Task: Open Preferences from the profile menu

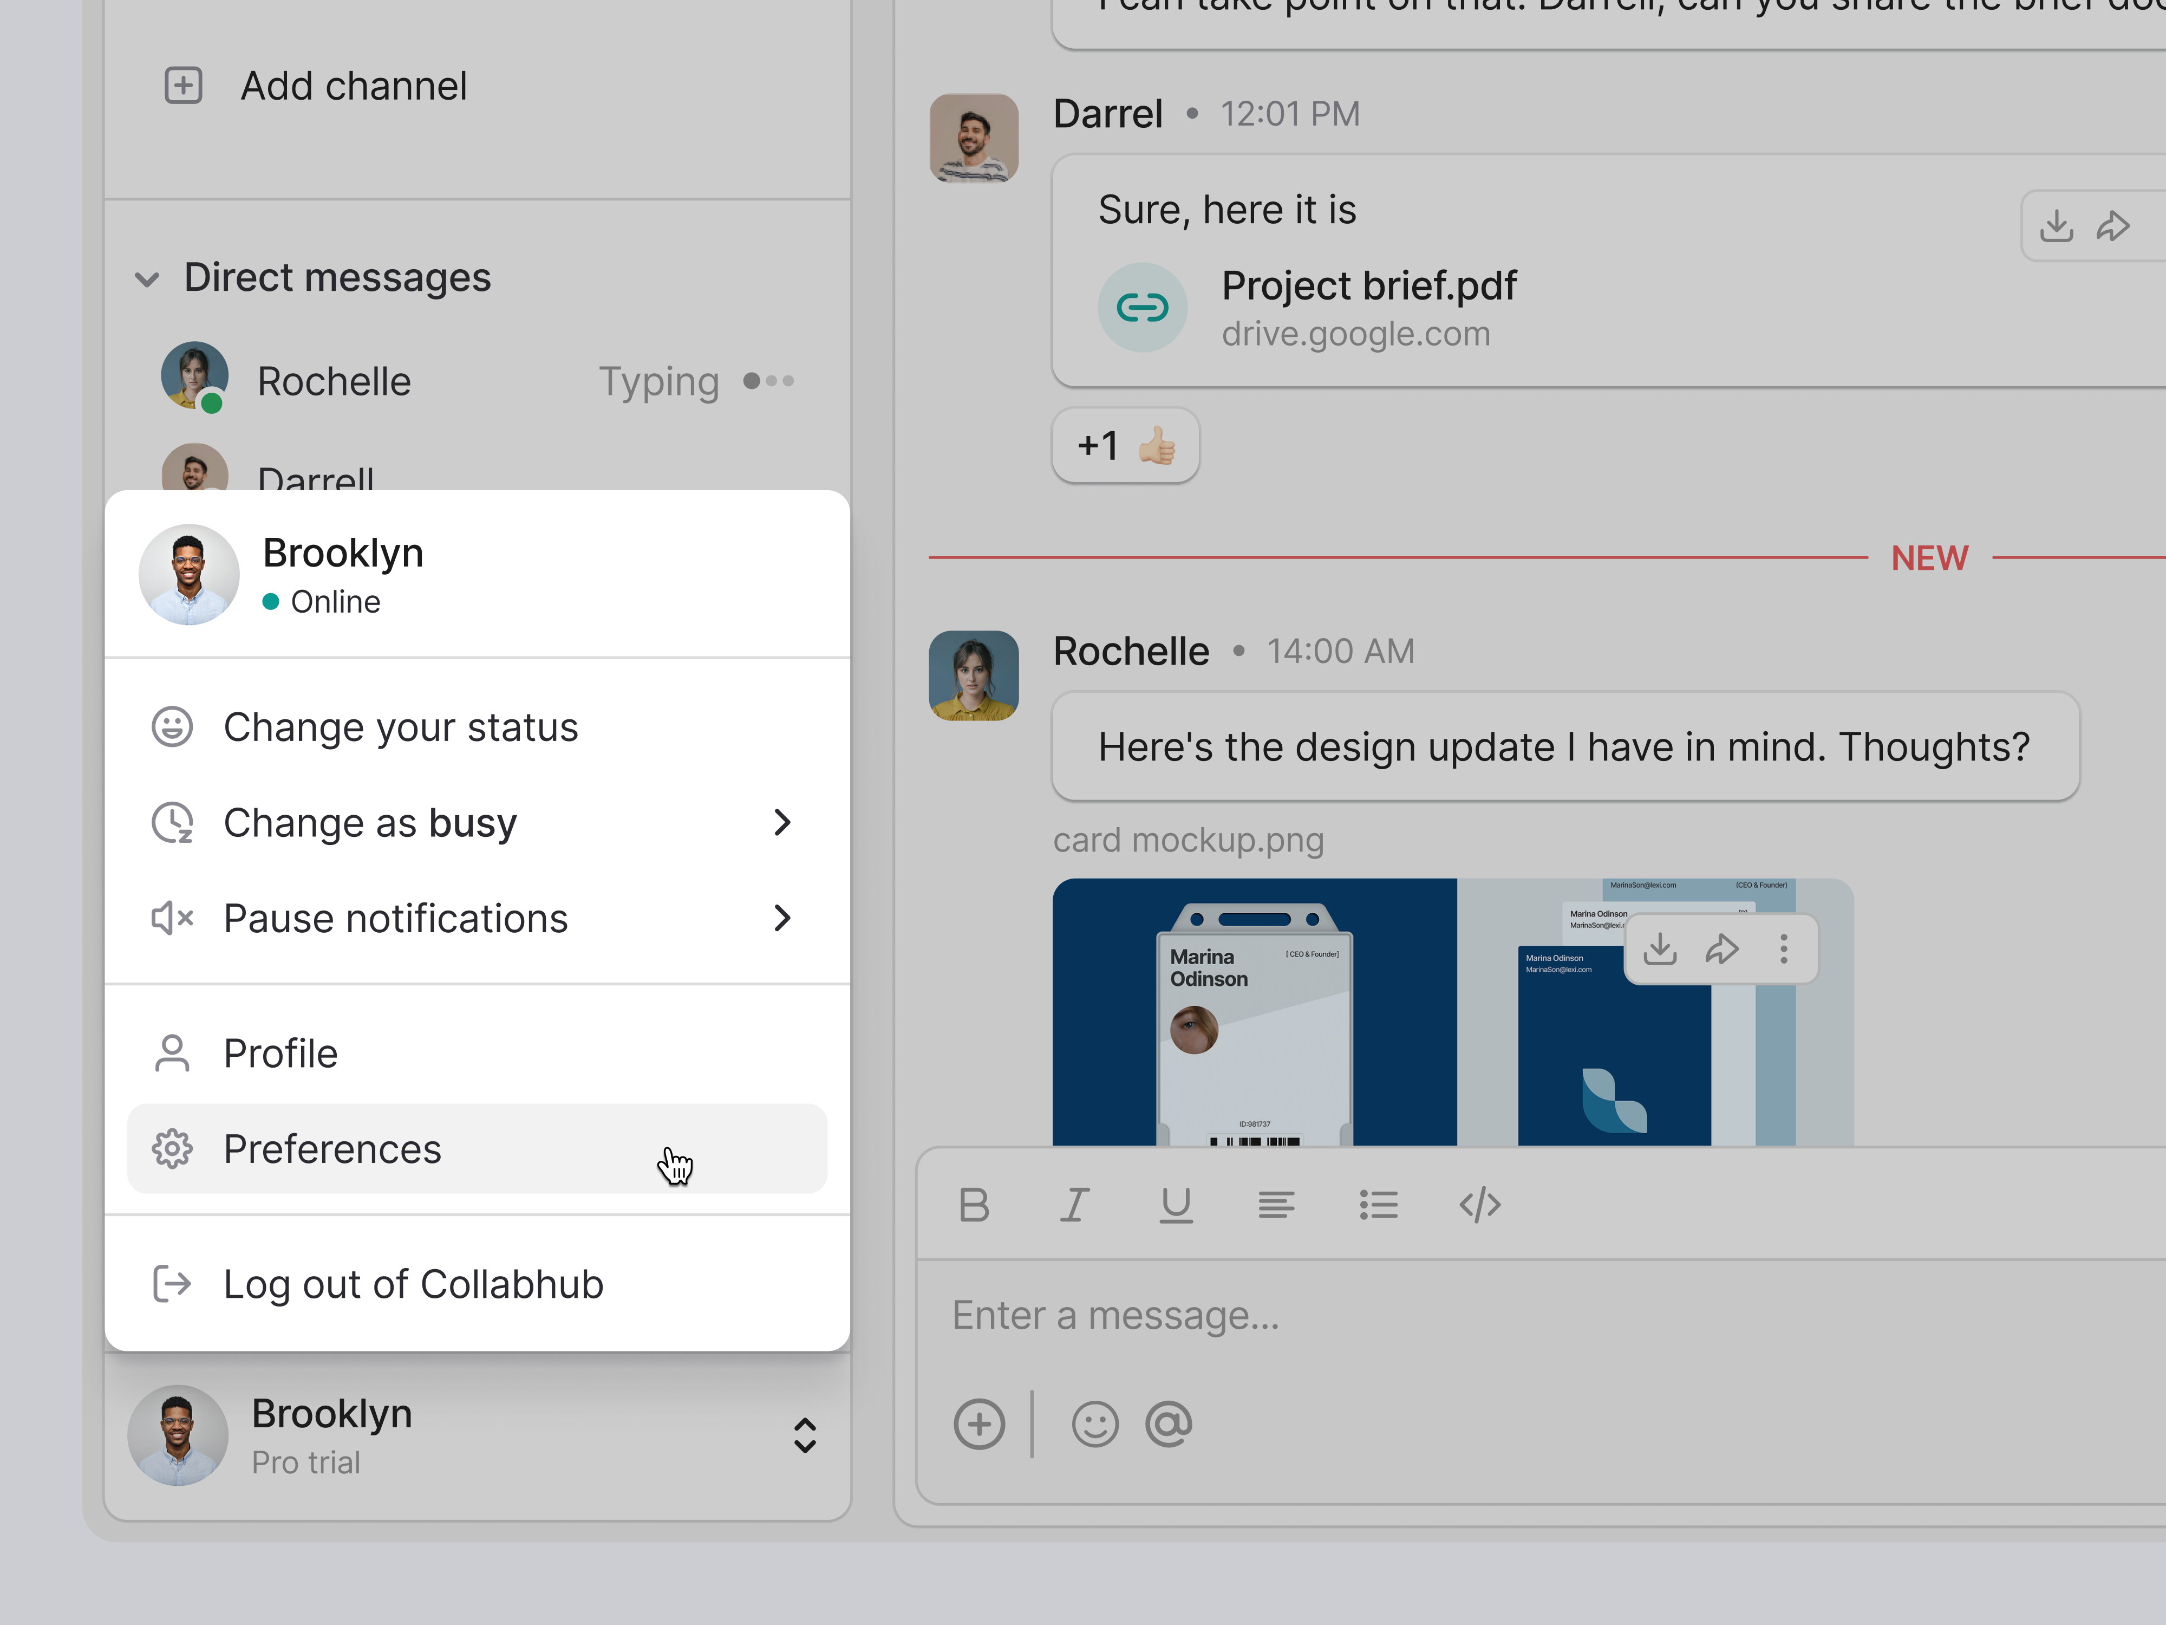Action: click(332, 1148)
